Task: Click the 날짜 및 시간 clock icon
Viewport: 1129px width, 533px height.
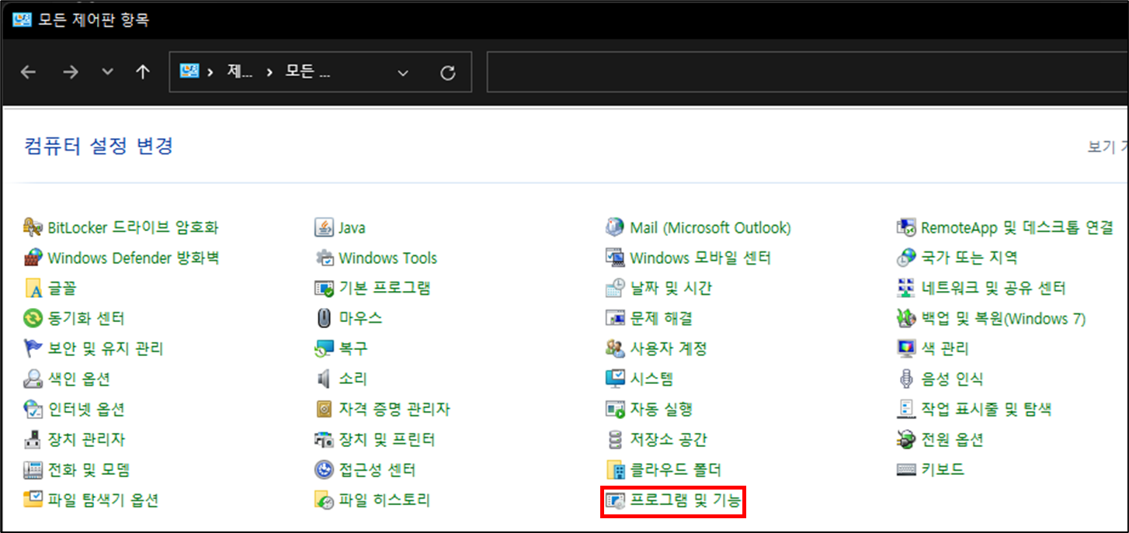Action: click(615, 288)
